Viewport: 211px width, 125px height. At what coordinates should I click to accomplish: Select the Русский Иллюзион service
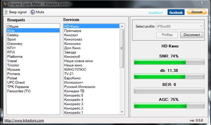[x=92, y=87]
